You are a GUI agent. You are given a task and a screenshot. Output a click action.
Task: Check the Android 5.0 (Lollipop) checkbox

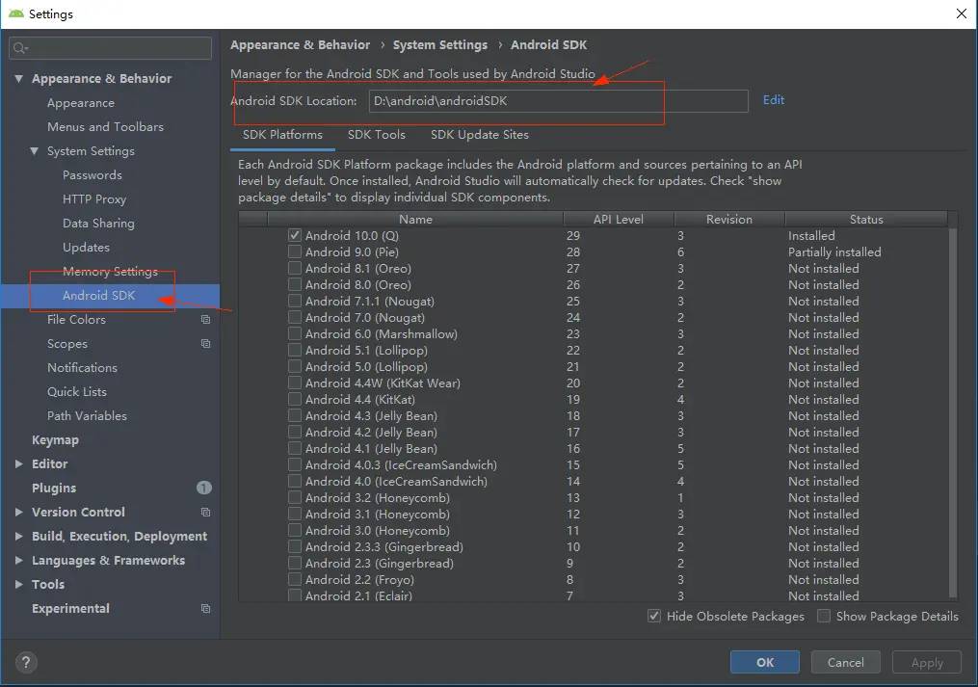point(295,366)
